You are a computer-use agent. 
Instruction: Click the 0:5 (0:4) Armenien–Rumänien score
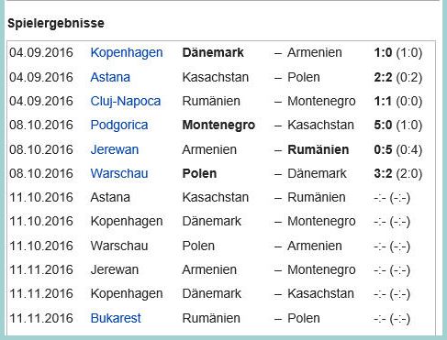click(x=398, y=149)
